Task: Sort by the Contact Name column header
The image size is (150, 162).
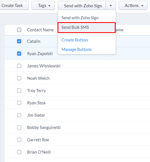Action: [x=40, y=30]
